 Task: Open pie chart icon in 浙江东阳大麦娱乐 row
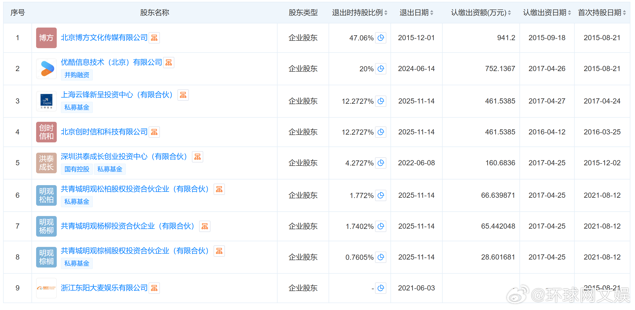(x=381, y=288)
